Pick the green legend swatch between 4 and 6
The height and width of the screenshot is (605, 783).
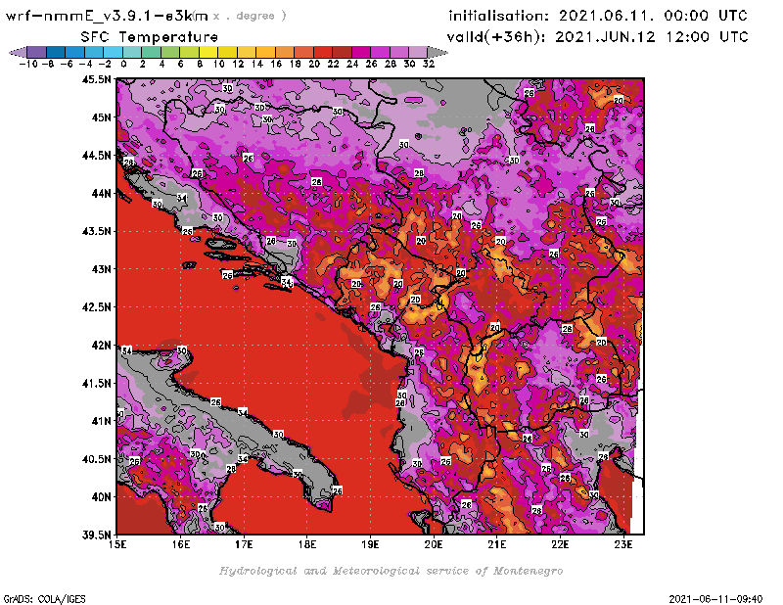pos(170,52)
